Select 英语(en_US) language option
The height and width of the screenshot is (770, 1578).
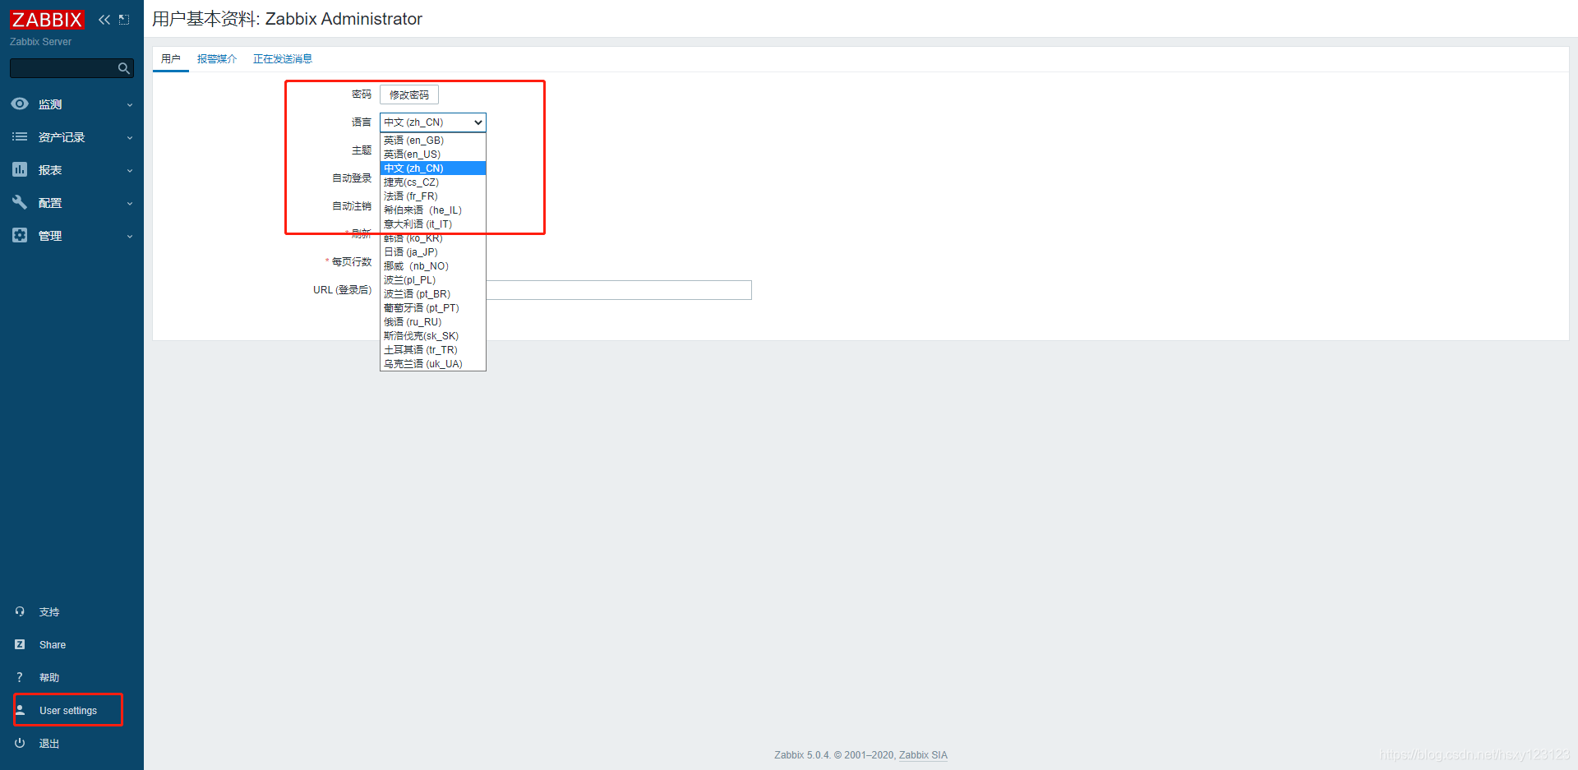[x=433, y=154]
